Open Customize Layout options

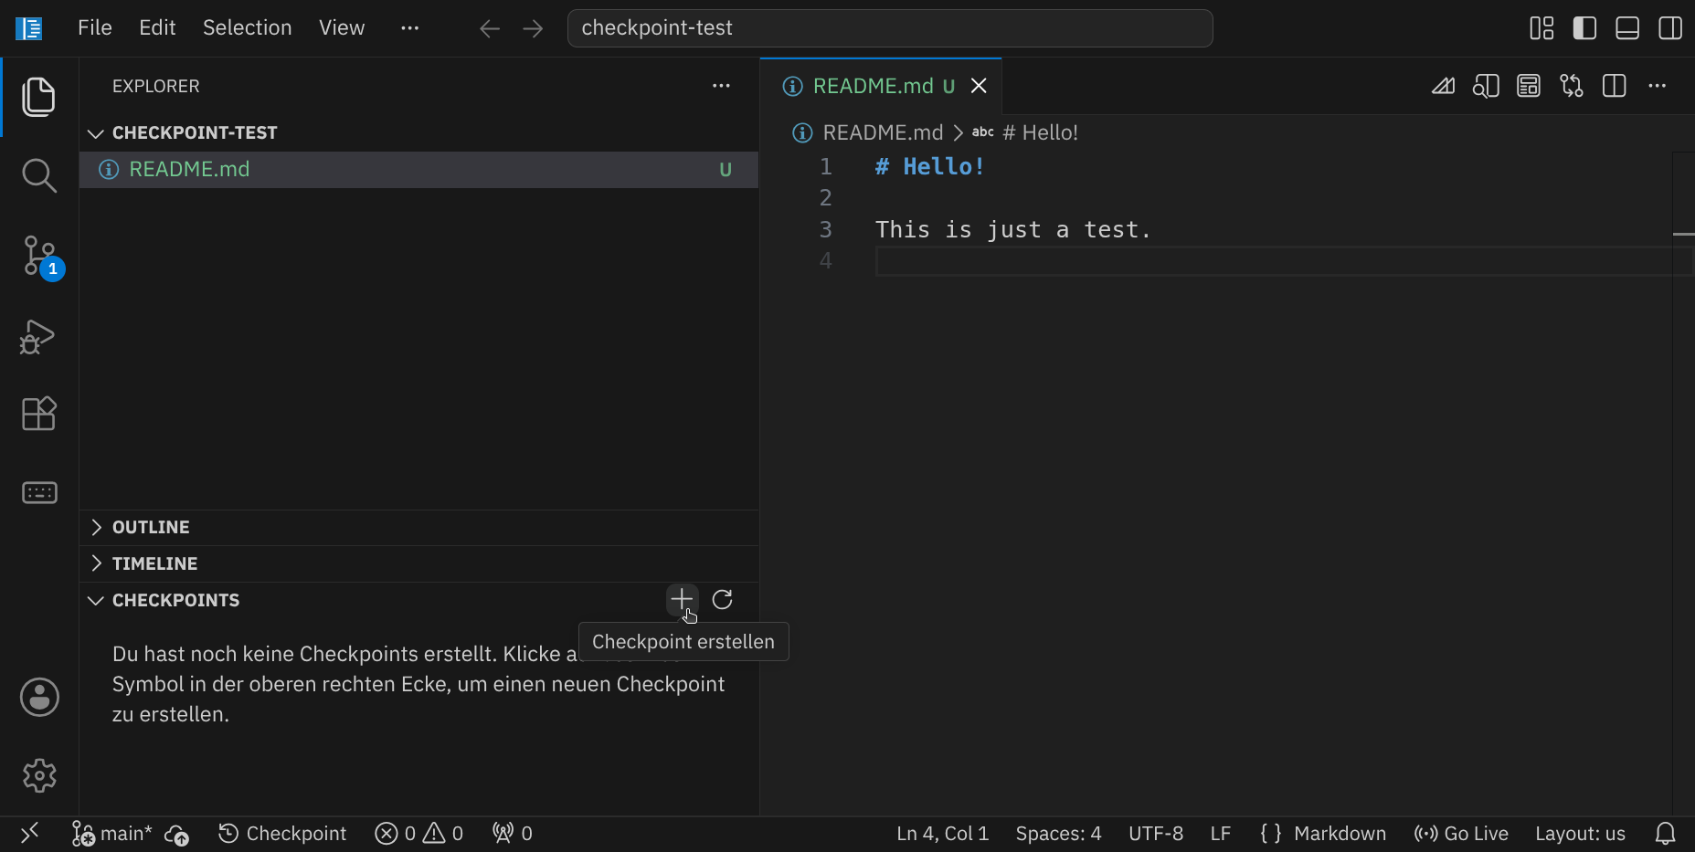1541,28
